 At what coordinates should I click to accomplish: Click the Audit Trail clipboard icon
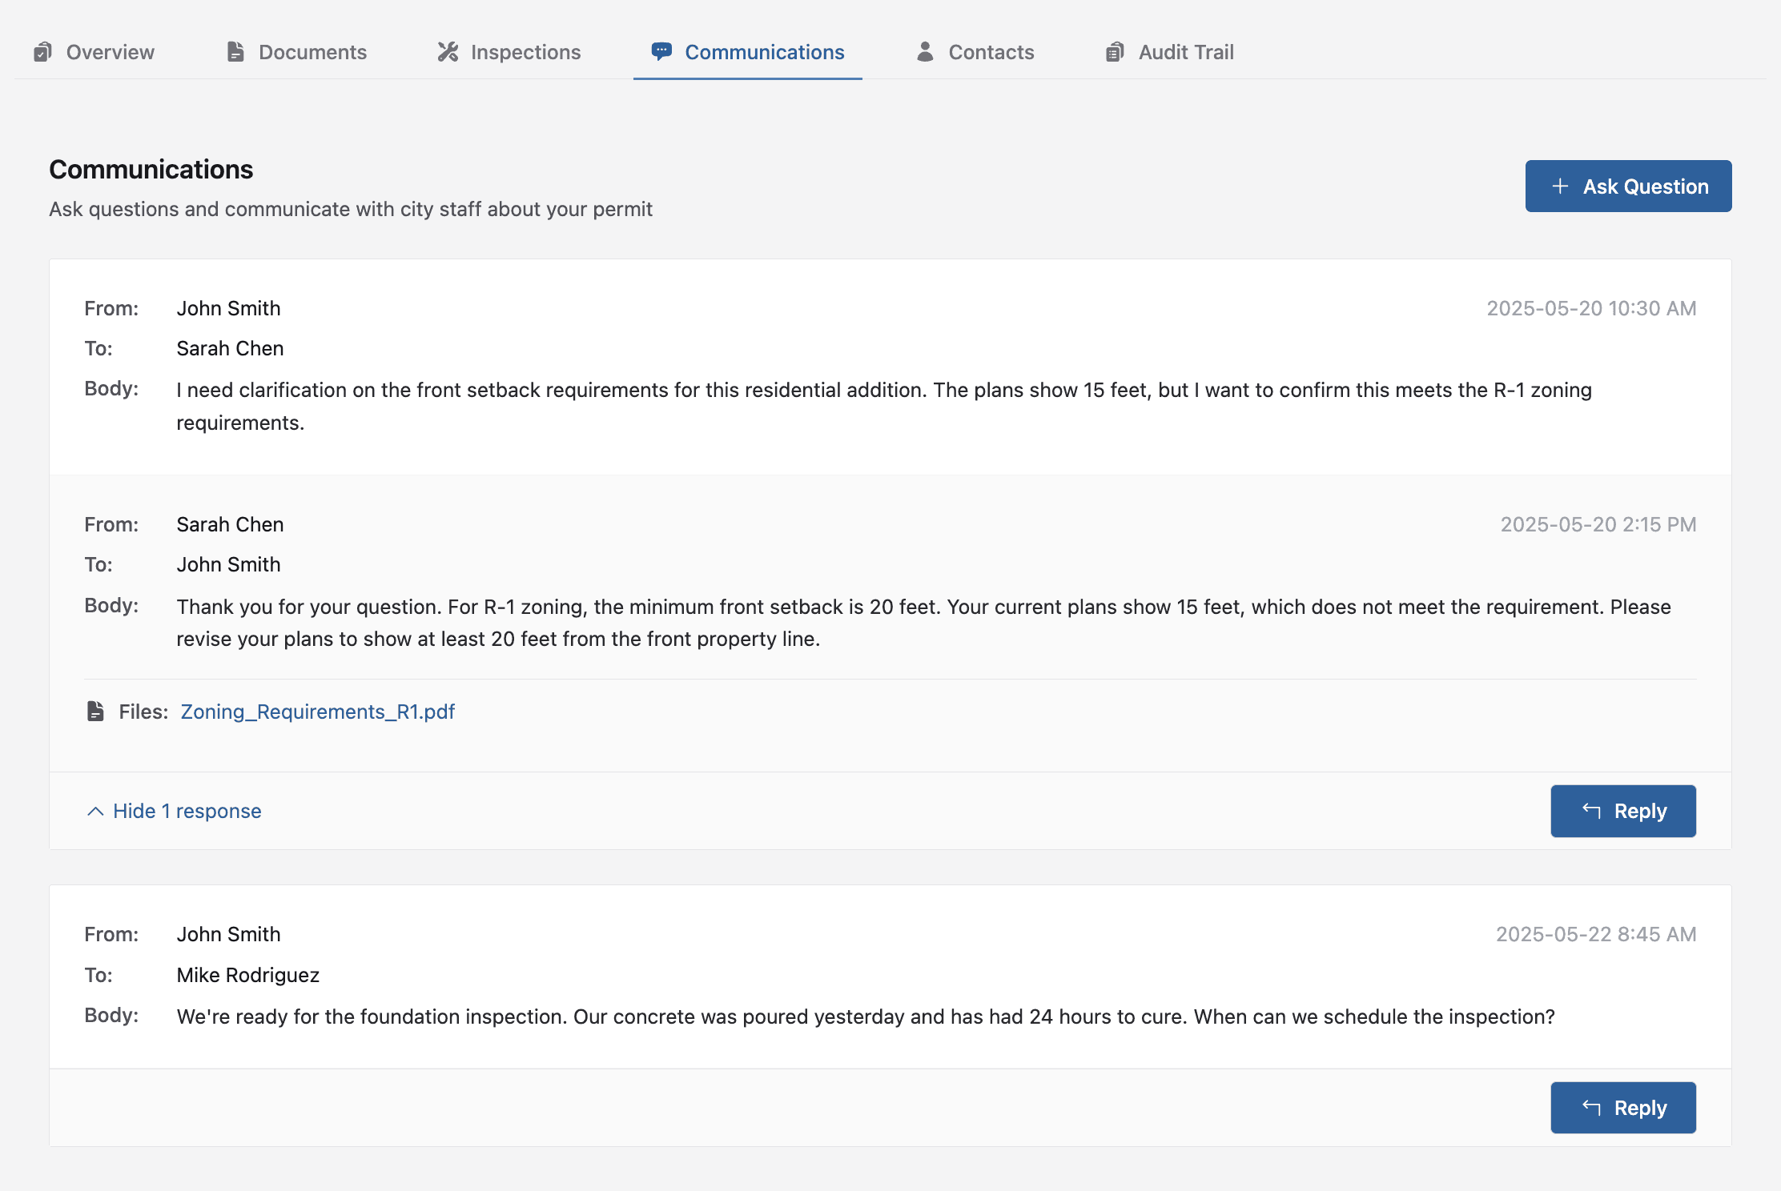pos(1115,52)
